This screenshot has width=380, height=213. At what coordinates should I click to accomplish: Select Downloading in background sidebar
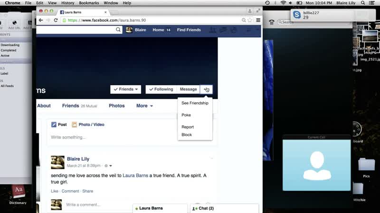pos(10,45)
